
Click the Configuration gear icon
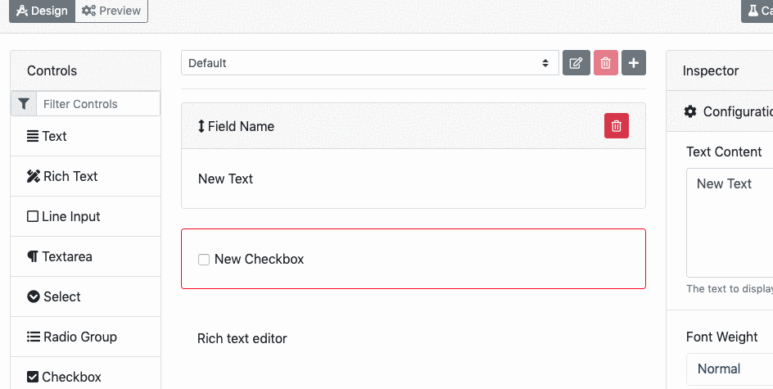pyautogui.click(x=690, y=111)
